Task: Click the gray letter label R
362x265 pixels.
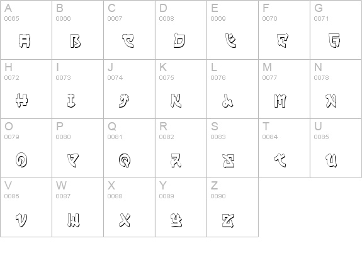Action: [x=163, y=127]
